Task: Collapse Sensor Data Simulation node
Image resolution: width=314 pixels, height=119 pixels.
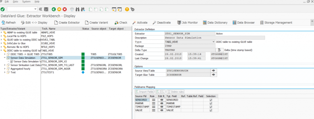Action: pos(5,58)
